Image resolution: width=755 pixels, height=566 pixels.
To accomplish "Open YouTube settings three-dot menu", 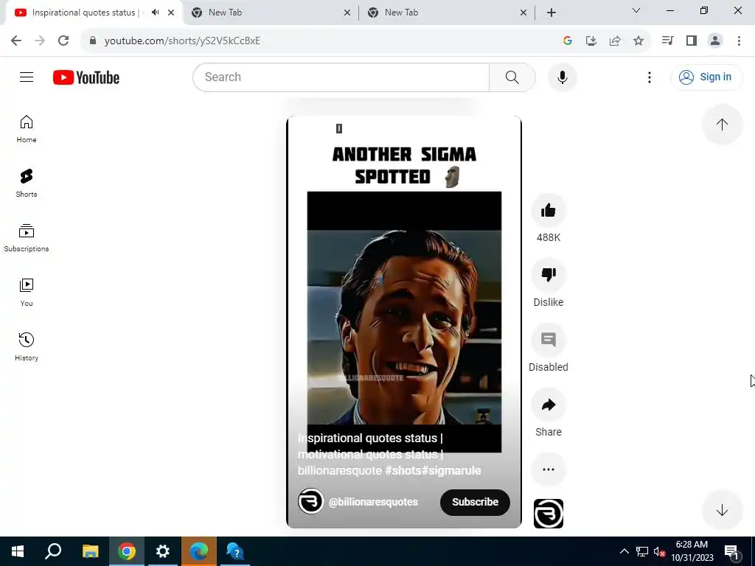I will pyautogui.click(x=650, y=77).
